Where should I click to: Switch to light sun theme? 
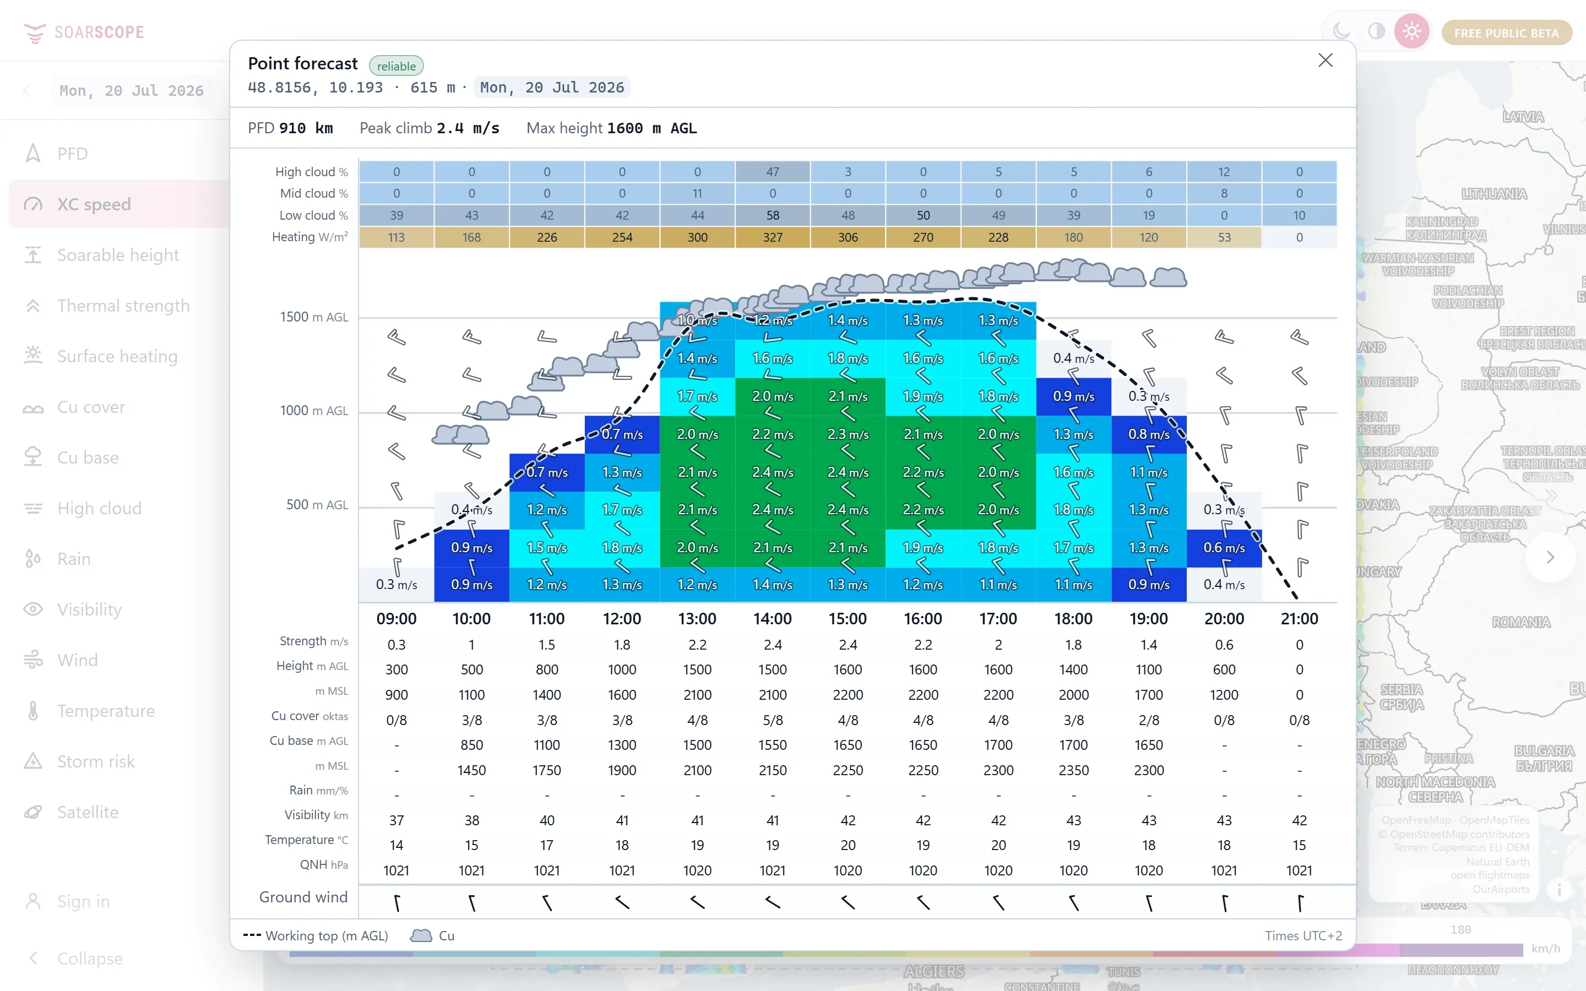[x=1411, y=31]
